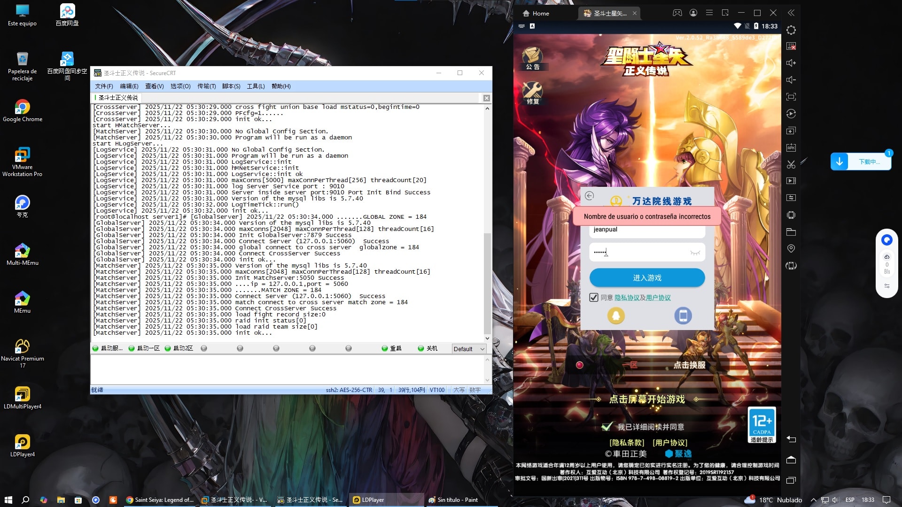The height and width of the screenshot is (507, 902).
Task: Toggle the 我已详细阅读并同意 checkmark
Action: click(x=607, y=427)
